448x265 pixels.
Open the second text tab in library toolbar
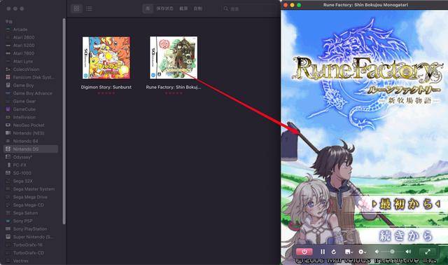(x=165, y=8)
